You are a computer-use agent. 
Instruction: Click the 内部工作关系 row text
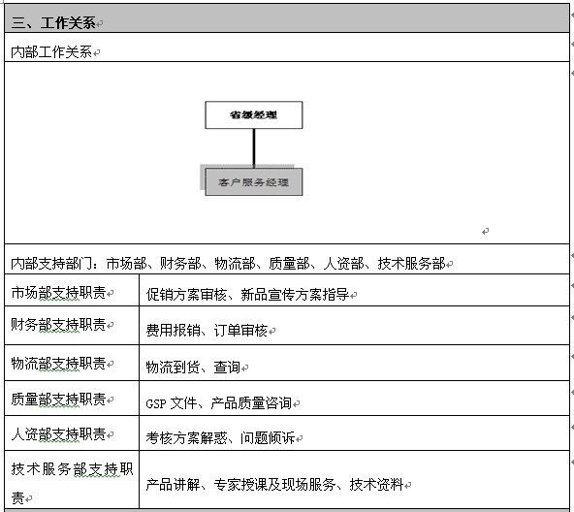[x=51, y=52]
